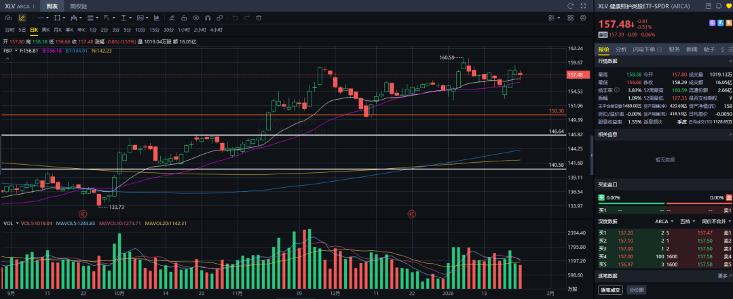Screen dimensions: 733x299
Task: Click the undo arrow in drawing toolbar
Action: 236,18
